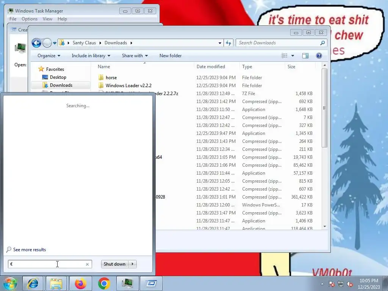The image size is (388, 291).
Task: Click the network tray icon
Action: [341, 284]
